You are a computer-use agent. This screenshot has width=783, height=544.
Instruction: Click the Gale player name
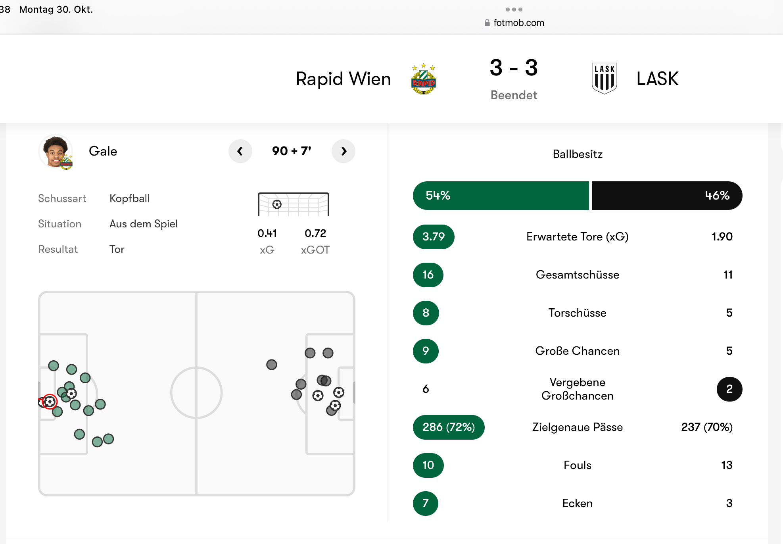tap(103, 151)
